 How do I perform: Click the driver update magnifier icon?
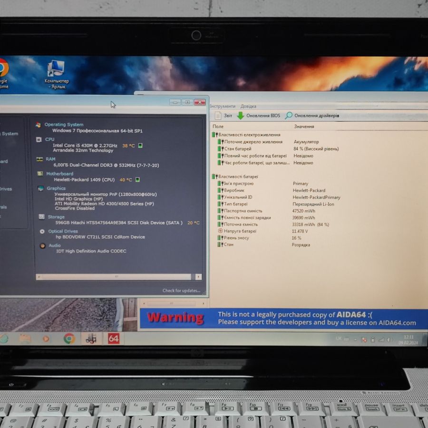coord(289,116)
